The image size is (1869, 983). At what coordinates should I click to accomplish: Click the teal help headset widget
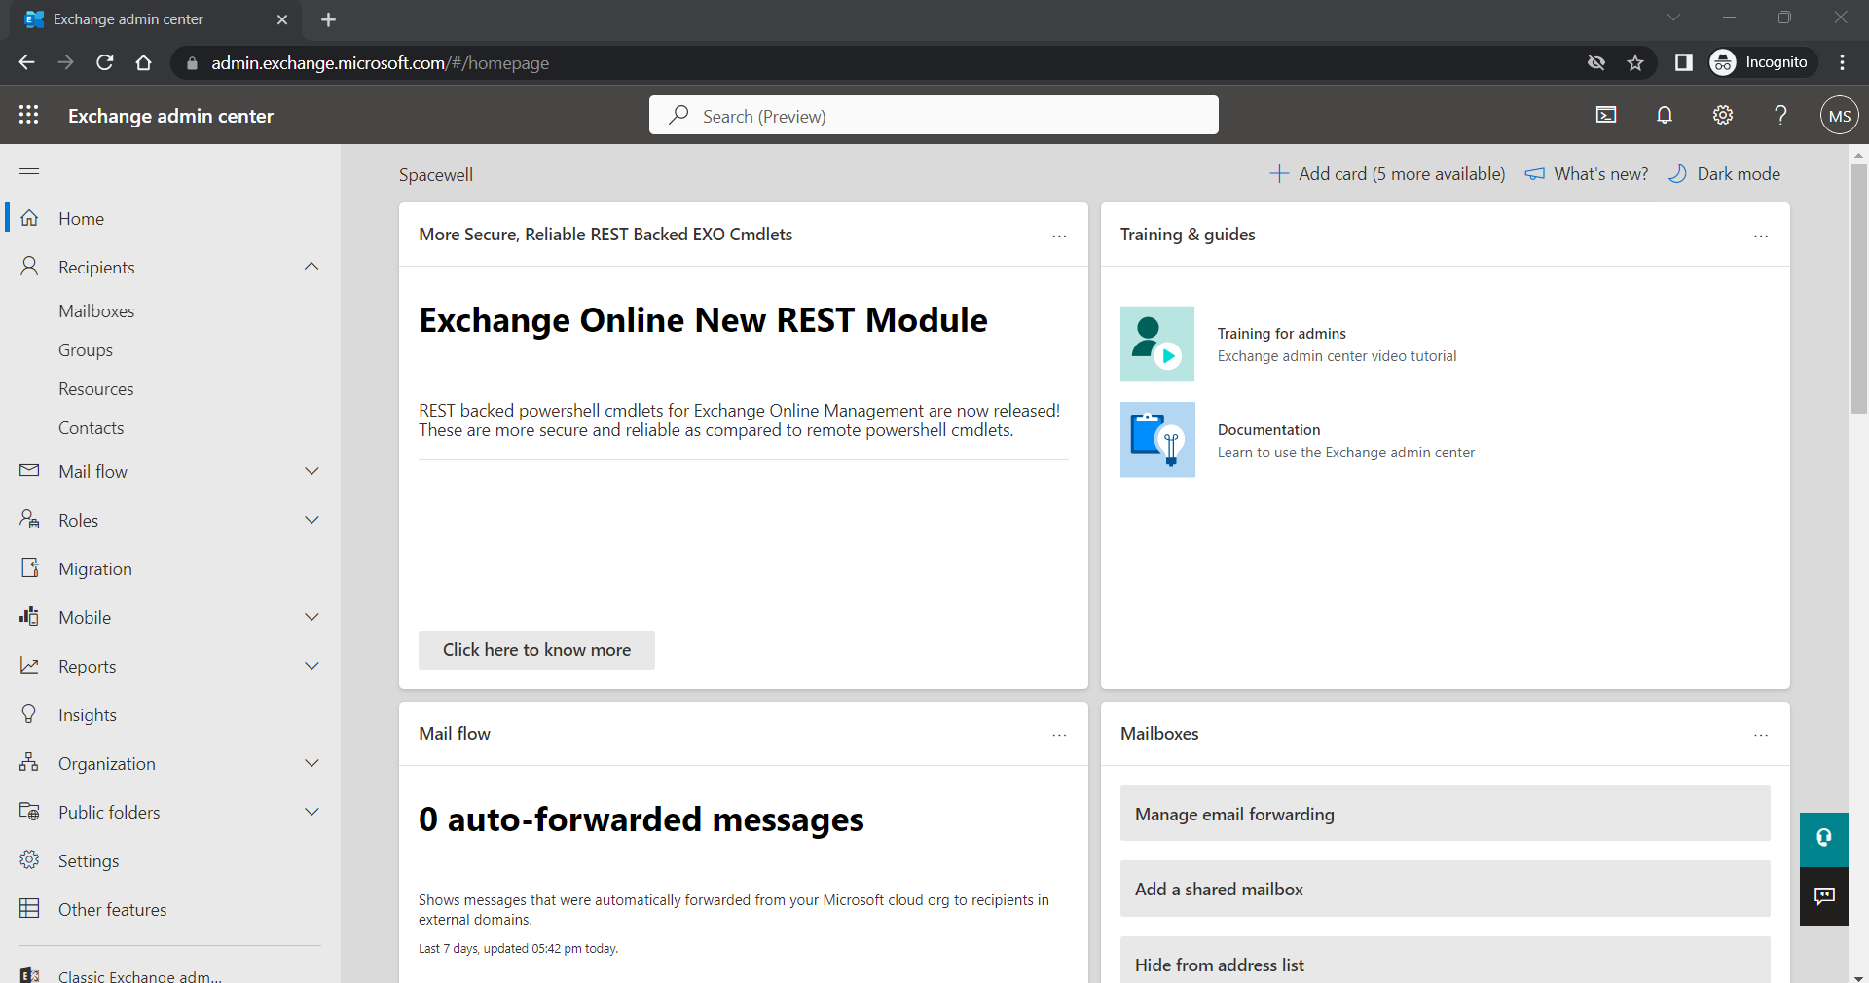[x=1824, y=839]
